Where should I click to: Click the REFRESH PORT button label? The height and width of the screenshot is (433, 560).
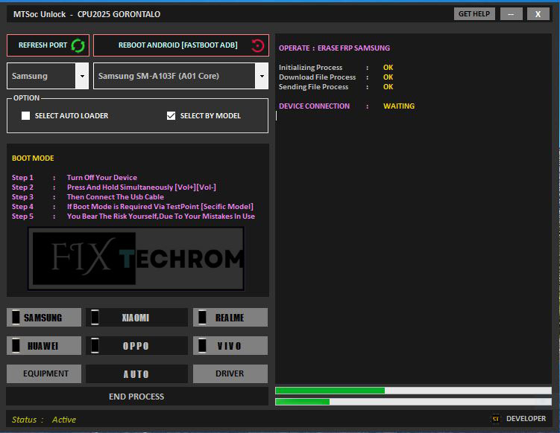pyautogui.click(x=43, y=45)
